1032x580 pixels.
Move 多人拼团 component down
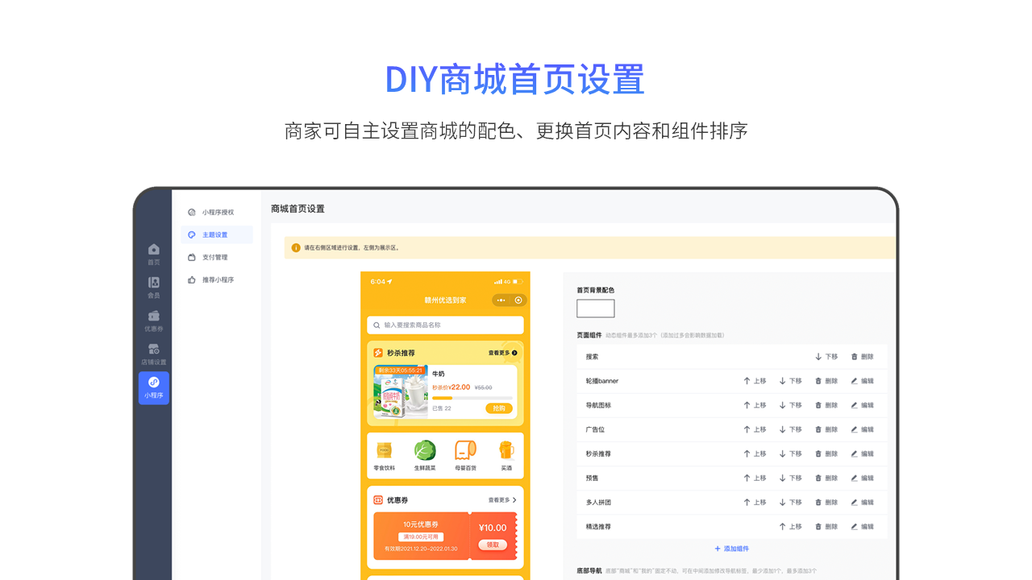[x=790, y=502]
